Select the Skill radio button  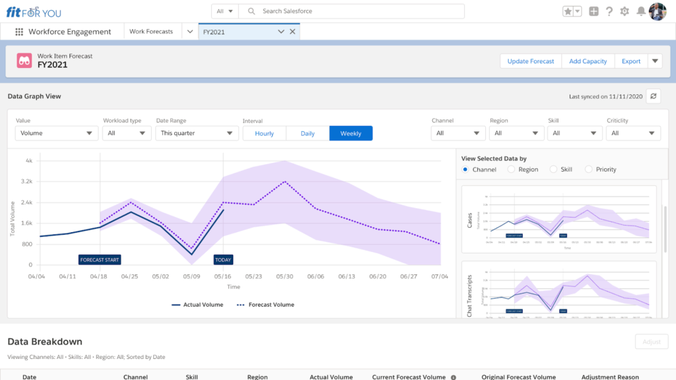tap(553, 170)
